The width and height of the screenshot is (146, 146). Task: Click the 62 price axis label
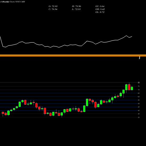pos(139,97)
